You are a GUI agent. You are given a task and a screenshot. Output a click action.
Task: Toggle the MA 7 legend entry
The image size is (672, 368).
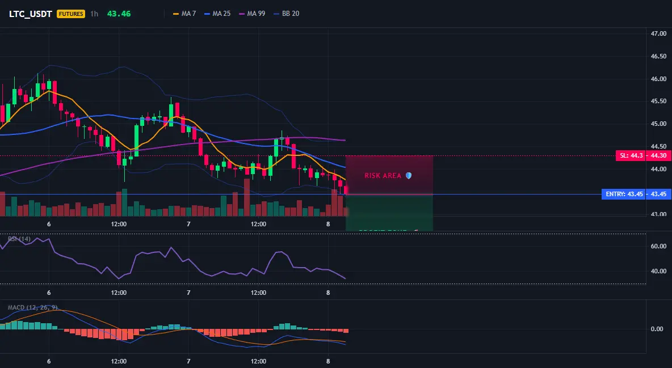click(184, 14)
